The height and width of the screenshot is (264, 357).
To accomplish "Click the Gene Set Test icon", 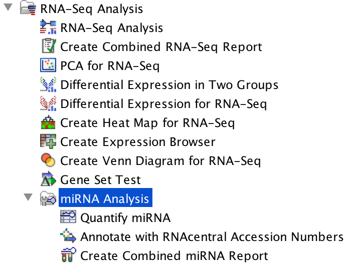I will [48, 179].
